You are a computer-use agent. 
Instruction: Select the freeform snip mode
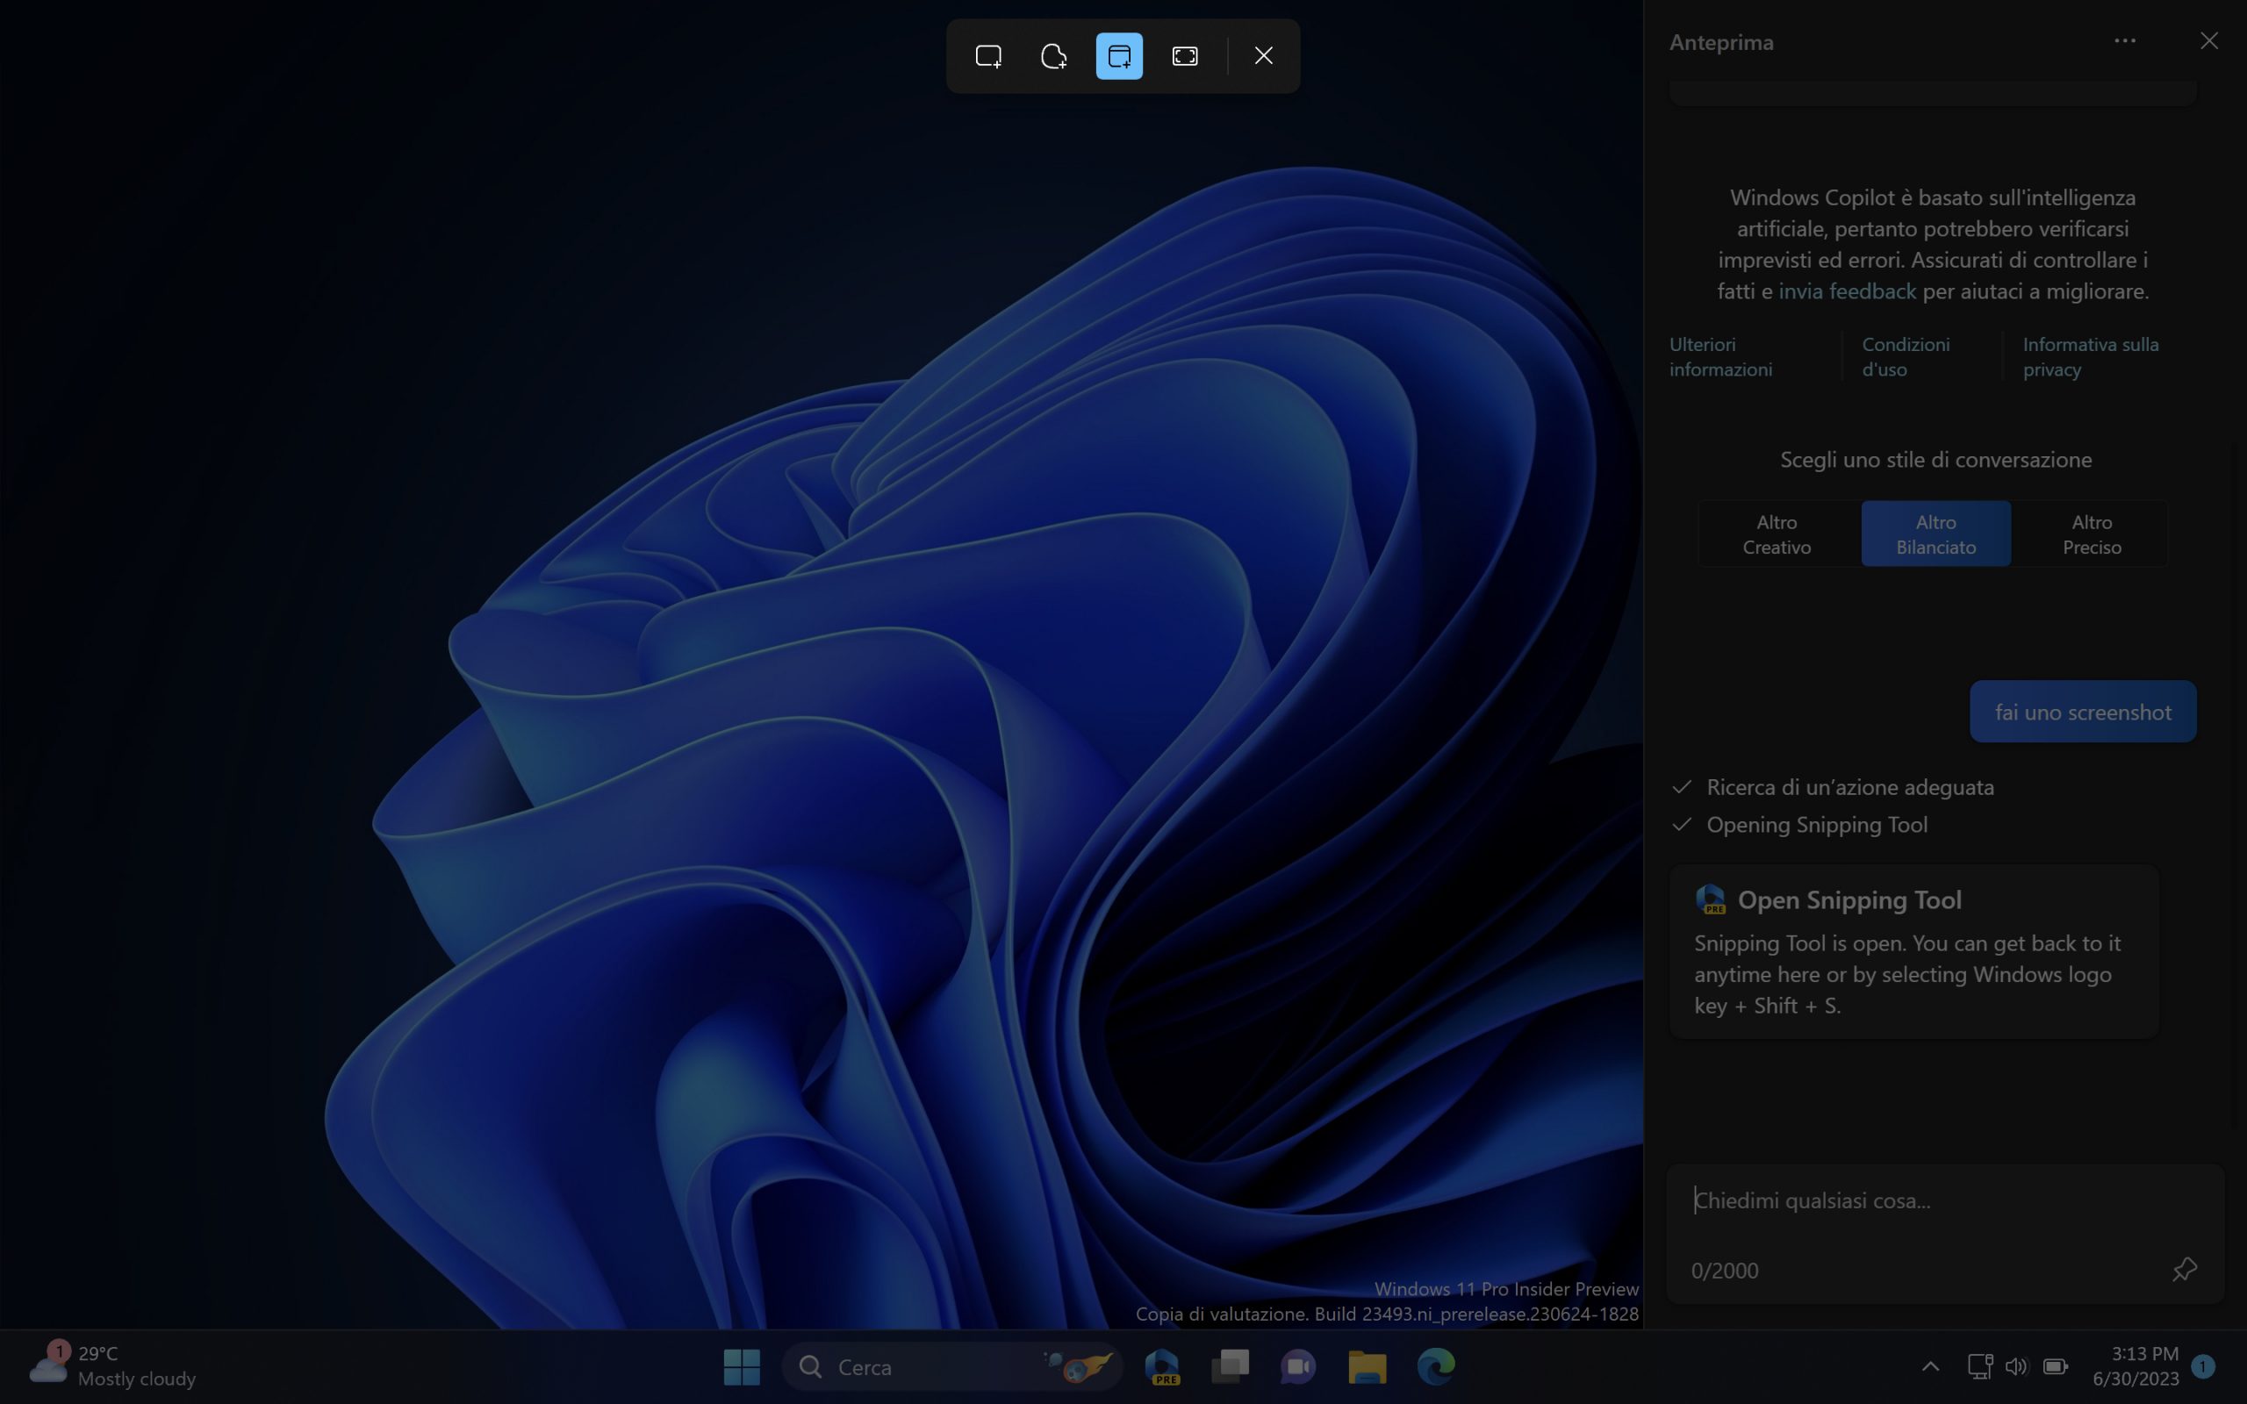click(1054, 55)
